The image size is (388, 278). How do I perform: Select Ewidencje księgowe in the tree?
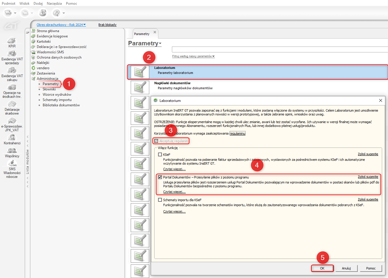click(x=52, y=36)
